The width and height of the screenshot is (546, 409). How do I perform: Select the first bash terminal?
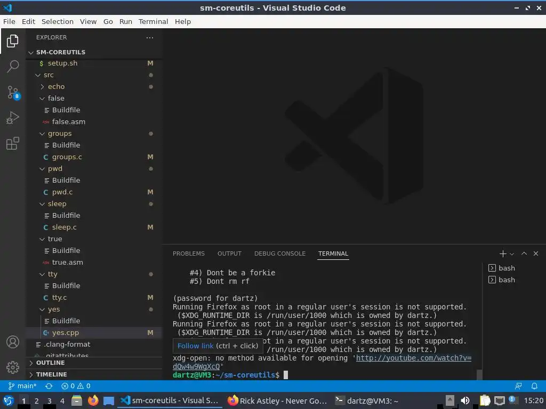pyautogui.click(x=502, y=268)
